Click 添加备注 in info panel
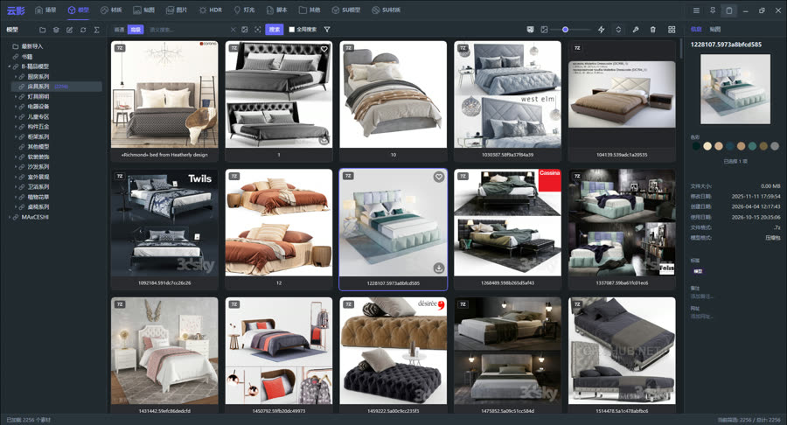The image size is (787, 425). tap(701, 296)
